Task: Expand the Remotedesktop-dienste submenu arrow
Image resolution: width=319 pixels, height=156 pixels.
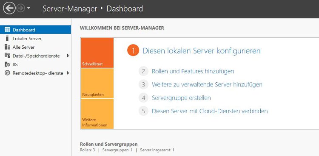Action: (x=68, y=73)
